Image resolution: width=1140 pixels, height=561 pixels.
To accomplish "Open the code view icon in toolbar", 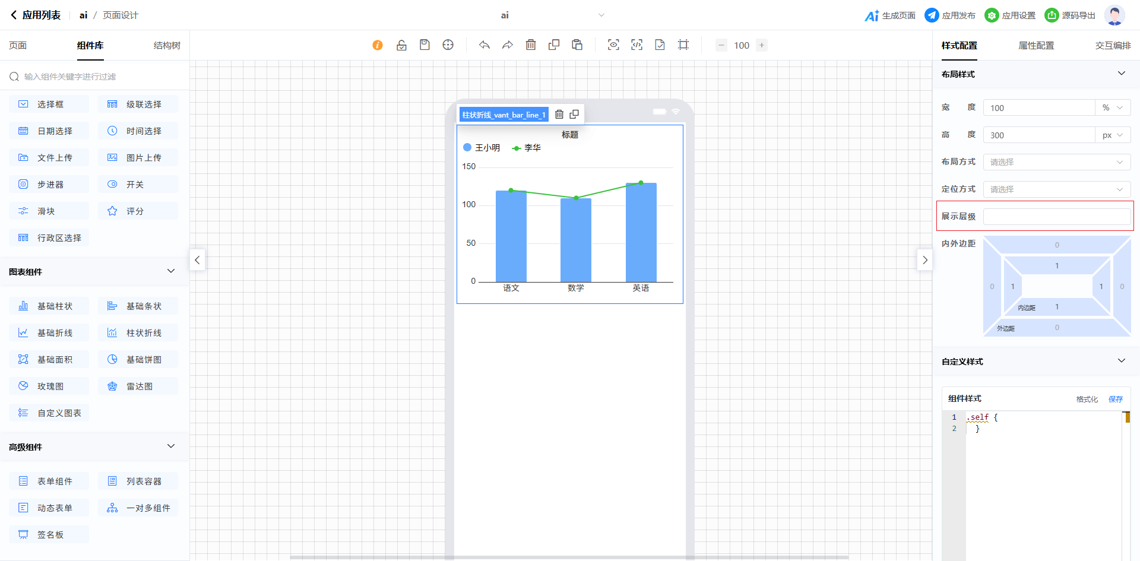I will [636, 45].
